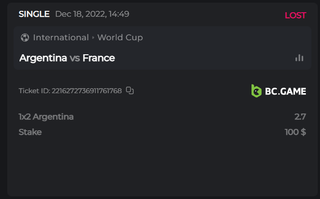Viewport: 320px width, 199px height.
Task: Click the France team name in match title
Action: point(98,58)
